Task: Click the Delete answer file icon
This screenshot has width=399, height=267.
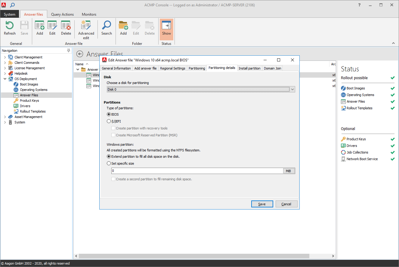Action: [x=66, y=26]
